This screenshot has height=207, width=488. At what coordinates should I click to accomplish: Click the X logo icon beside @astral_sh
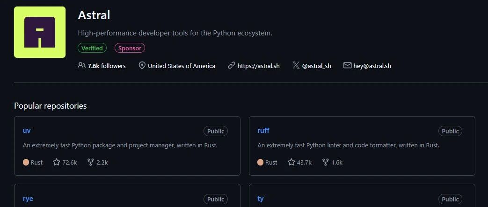click(x=296, y=65)
